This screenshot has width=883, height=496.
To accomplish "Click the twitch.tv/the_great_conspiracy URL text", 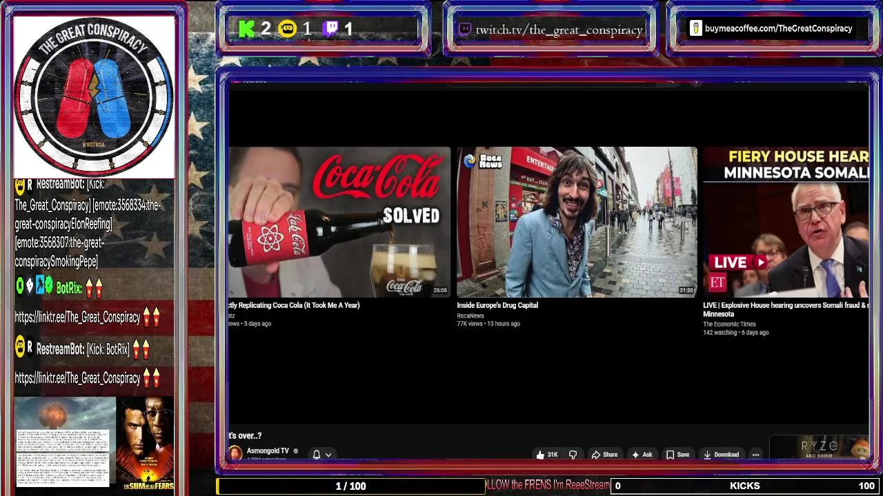I will tap(559, 30).
